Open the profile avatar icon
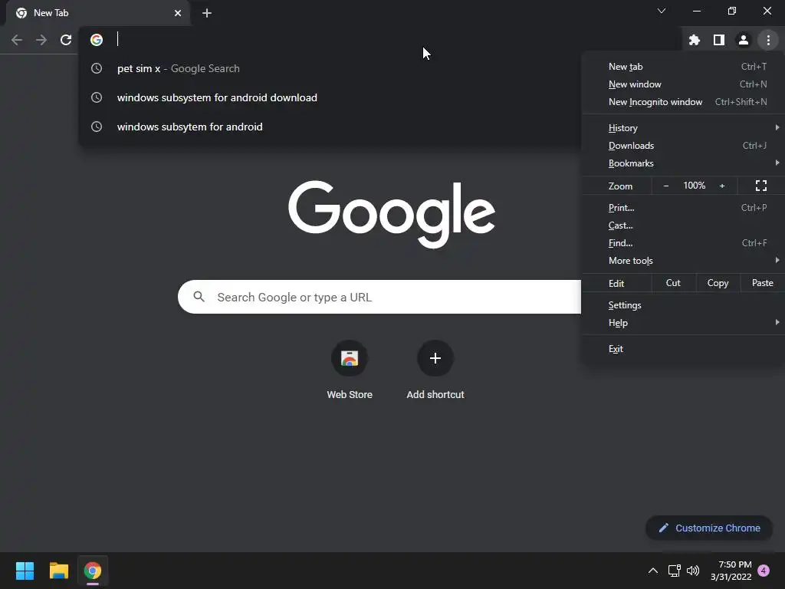The height and width of the screenshot is (589, 785). tap(744, 40)
